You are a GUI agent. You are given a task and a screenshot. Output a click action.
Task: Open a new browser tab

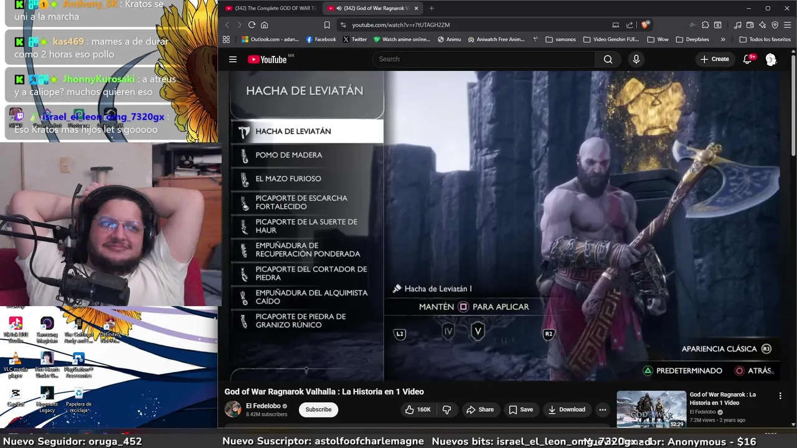point(432,8)
